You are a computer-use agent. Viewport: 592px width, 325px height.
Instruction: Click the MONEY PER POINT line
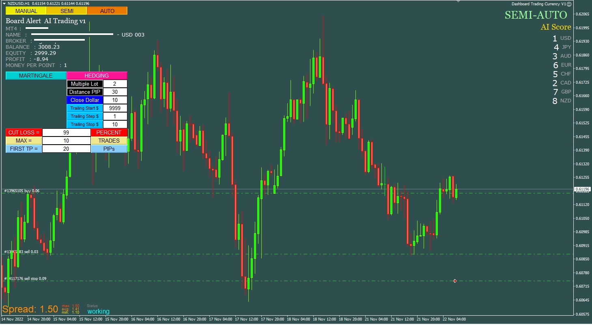tap(36, 65)
